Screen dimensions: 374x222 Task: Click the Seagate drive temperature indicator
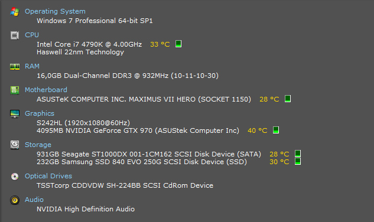pos(298,154)
